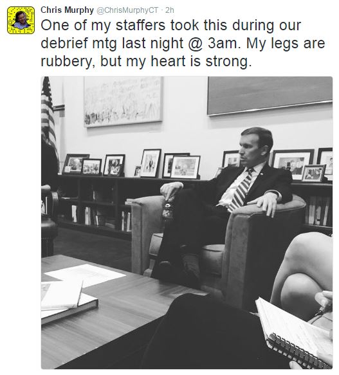Click the word heart in tweet text
The width and height of the screenshot is (339, 375).
(168, 61)
